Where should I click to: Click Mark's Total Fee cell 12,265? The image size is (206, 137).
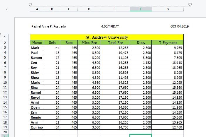click(x=115, y=47)
